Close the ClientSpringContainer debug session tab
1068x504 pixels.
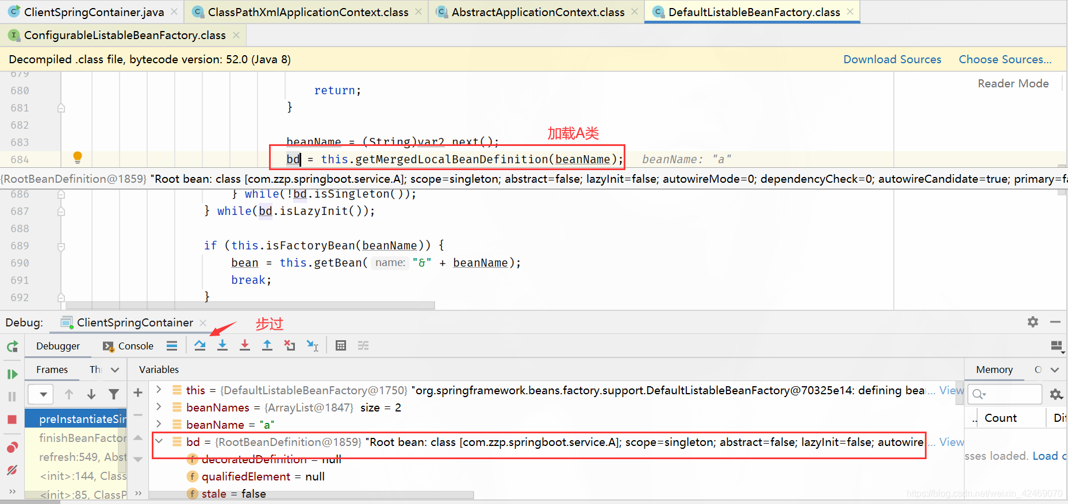tap(203, 322)
